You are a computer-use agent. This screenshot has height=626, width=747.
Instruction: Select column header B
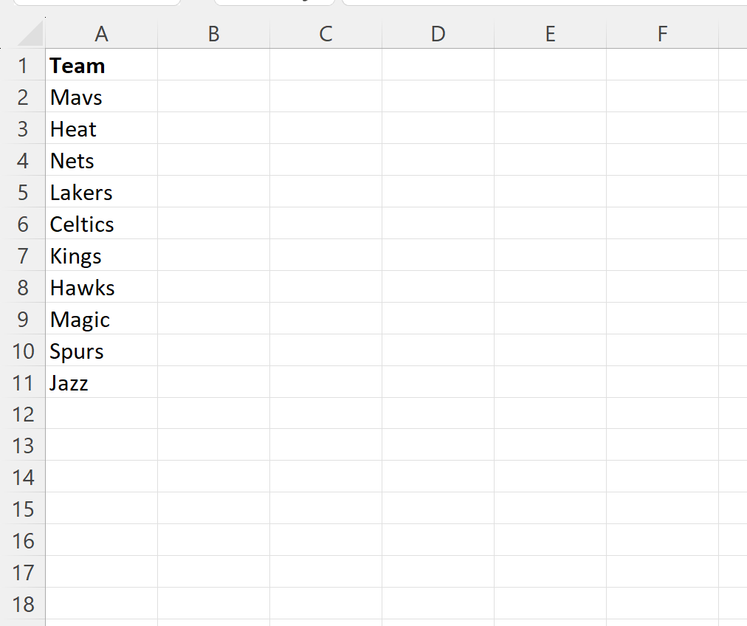click(213, 33)
